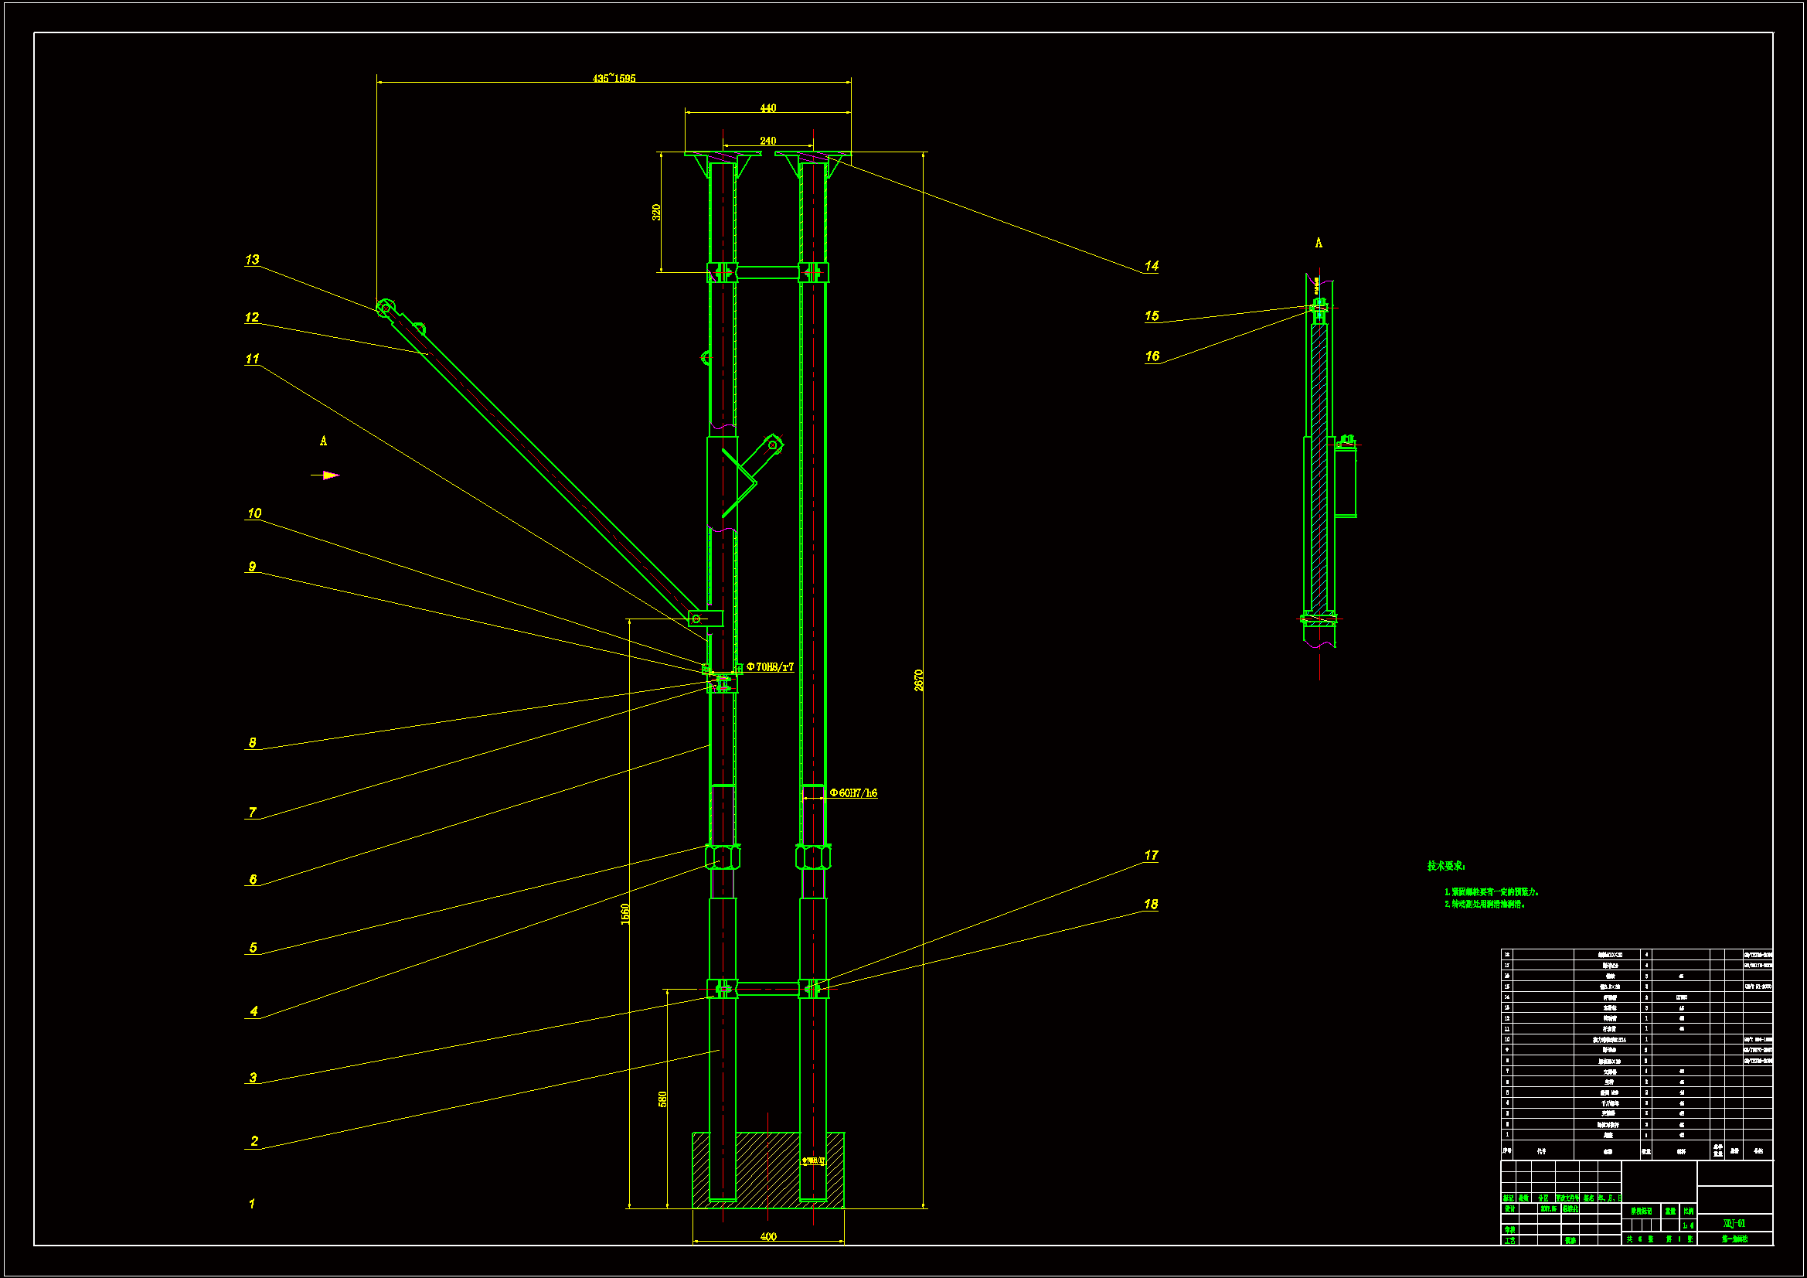Click part balloon number 16
The height and width of the screenshot is (1278, 1807).
coord(1152,356)
